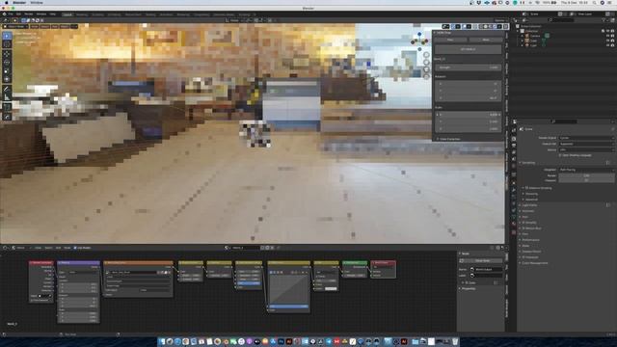Open the Device dropdown
Viewport: 617px width, 347px height.
tap(586, 150)
